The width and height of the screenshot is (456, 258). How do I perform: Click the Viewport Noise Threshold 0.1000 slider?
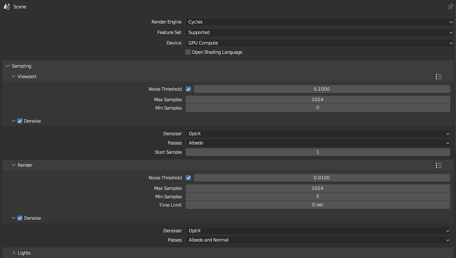coord(322,89)
